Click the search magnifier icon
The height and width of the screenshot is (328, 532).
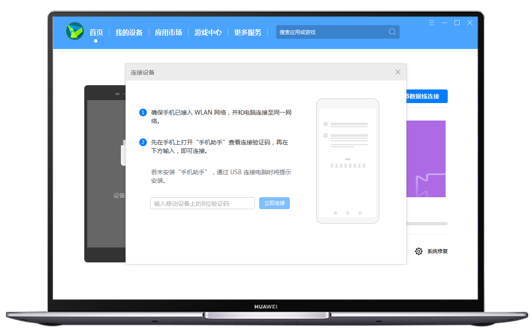(392, 32)
